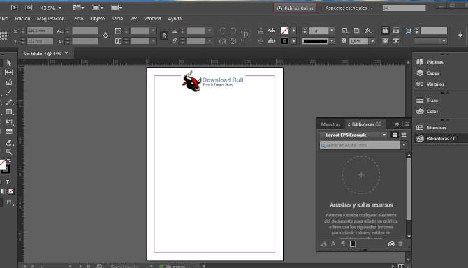Viewport: 468px width, 268px height.
Task: Toggle the reference point locator grid
Action: [x=3, y=36]
